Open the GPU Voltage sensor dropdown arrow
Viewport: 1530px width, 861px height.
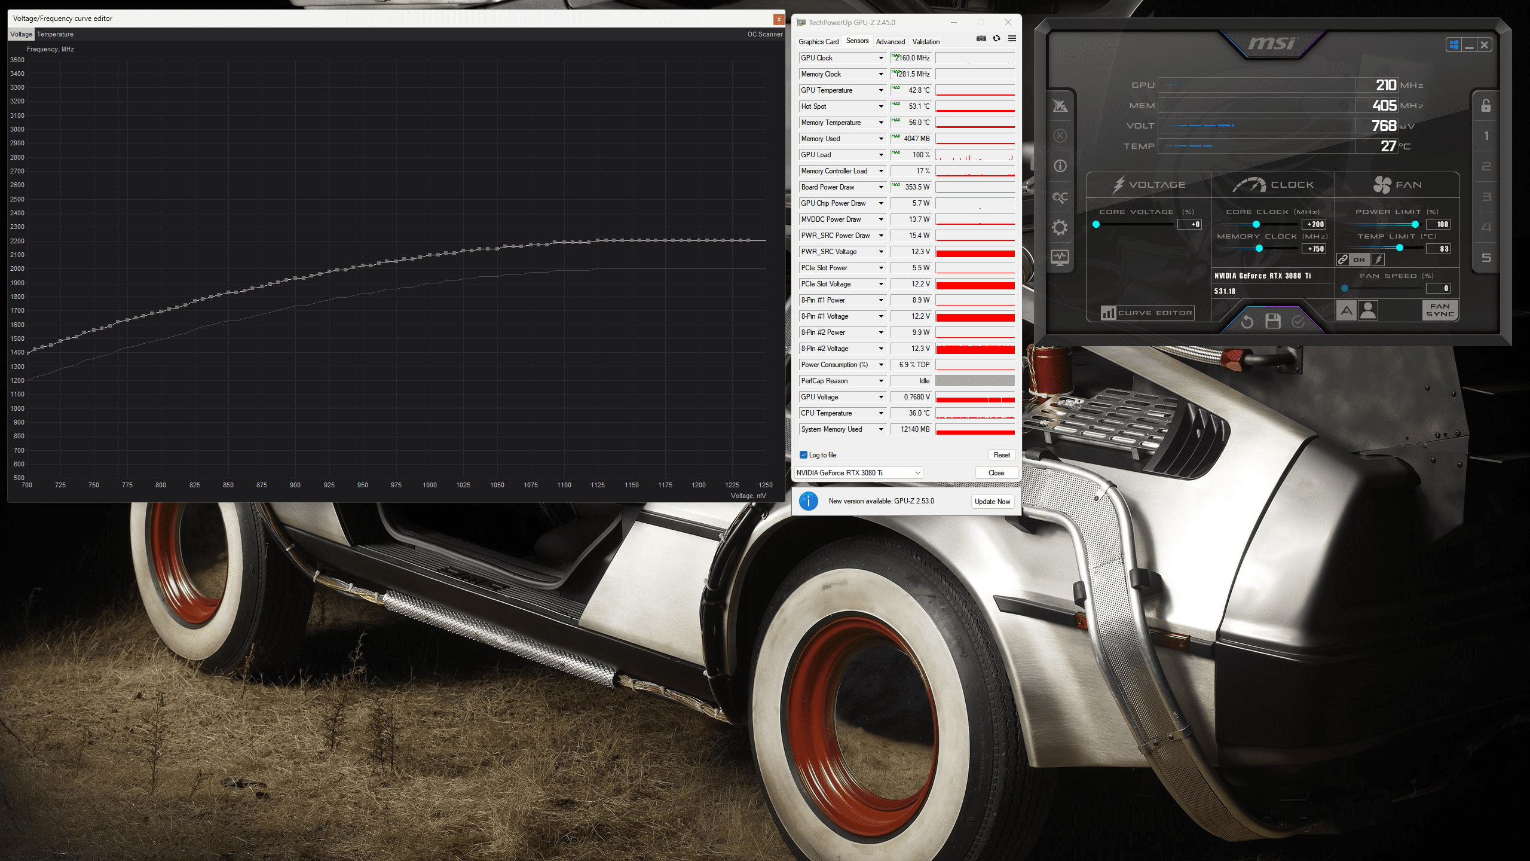[881, 397]
